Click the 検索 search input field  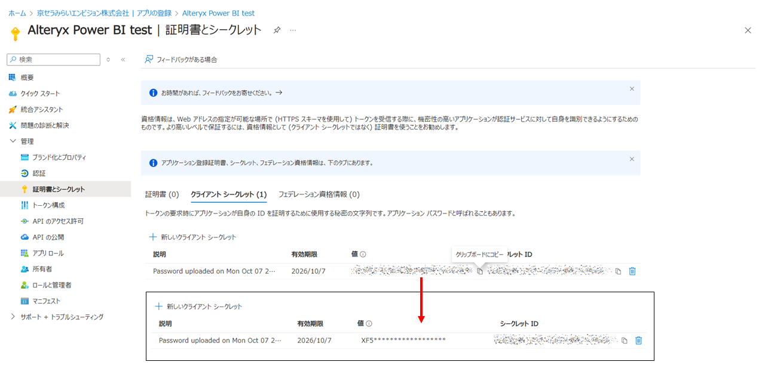click(x=53, y=60)
